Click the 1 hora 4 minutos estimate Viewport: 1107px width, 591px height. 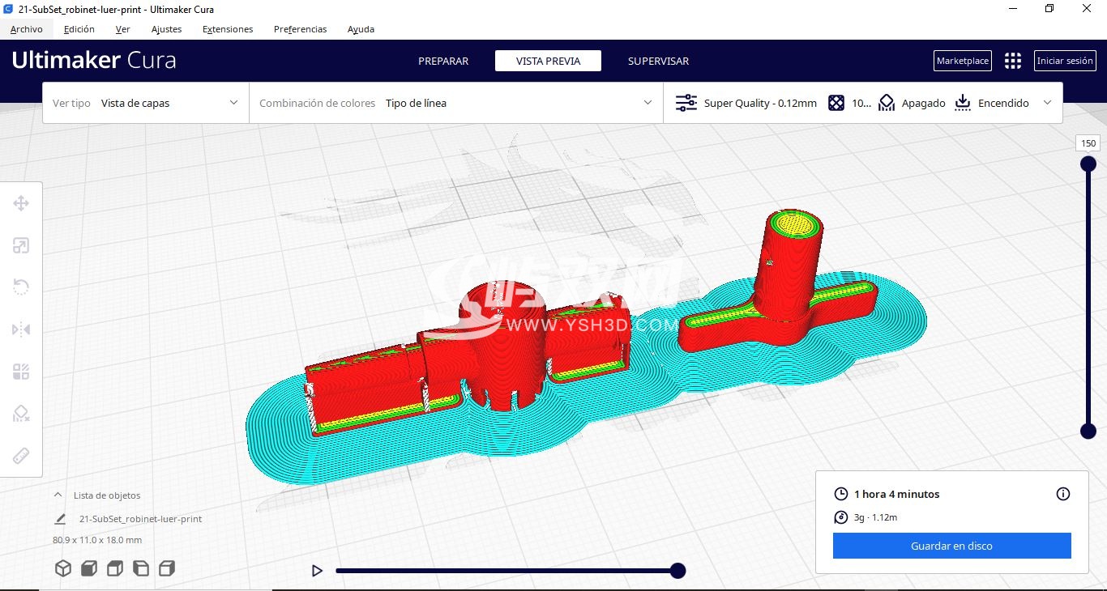(897, 494)
